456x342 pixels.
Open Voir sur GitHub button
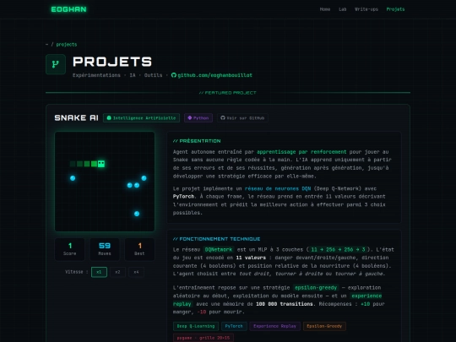coord(242,117)
